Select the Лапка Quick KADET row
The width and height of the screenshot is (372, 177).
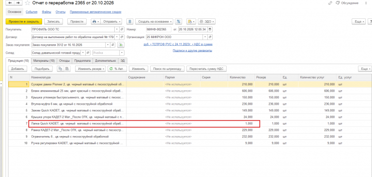coord(190,123)
